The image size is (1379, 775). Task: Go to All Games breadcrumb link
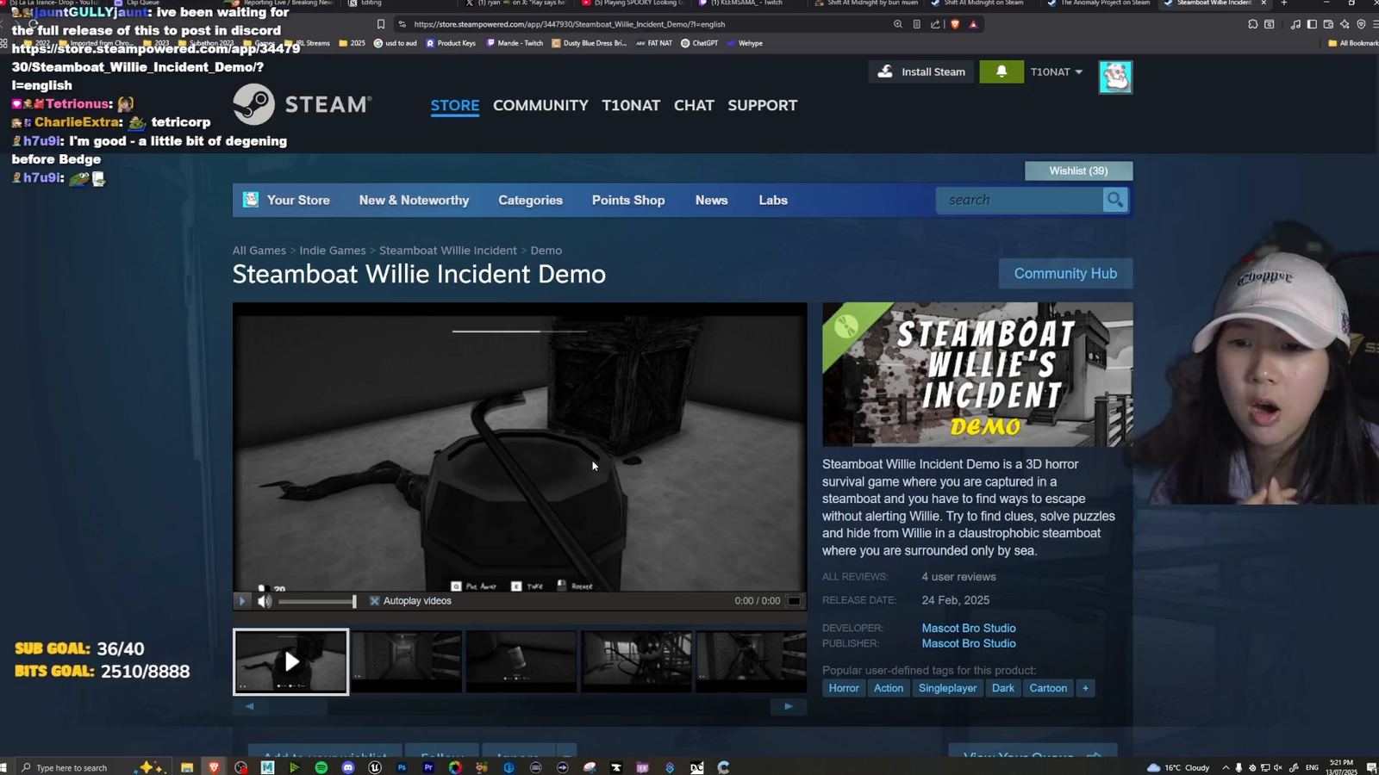[259, 251]
